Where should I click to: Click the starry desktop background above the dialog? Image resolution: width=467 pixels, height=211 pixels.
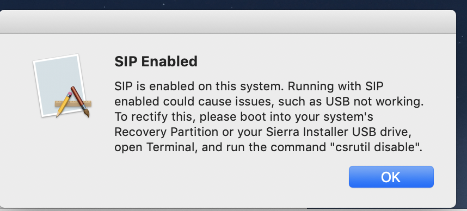tap(232, 4)
